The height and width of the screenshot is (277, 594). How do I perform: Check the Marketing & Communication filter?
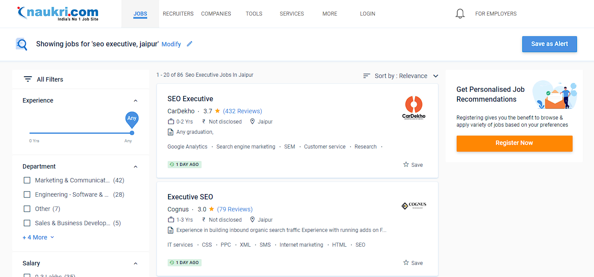tap(27, 180)
